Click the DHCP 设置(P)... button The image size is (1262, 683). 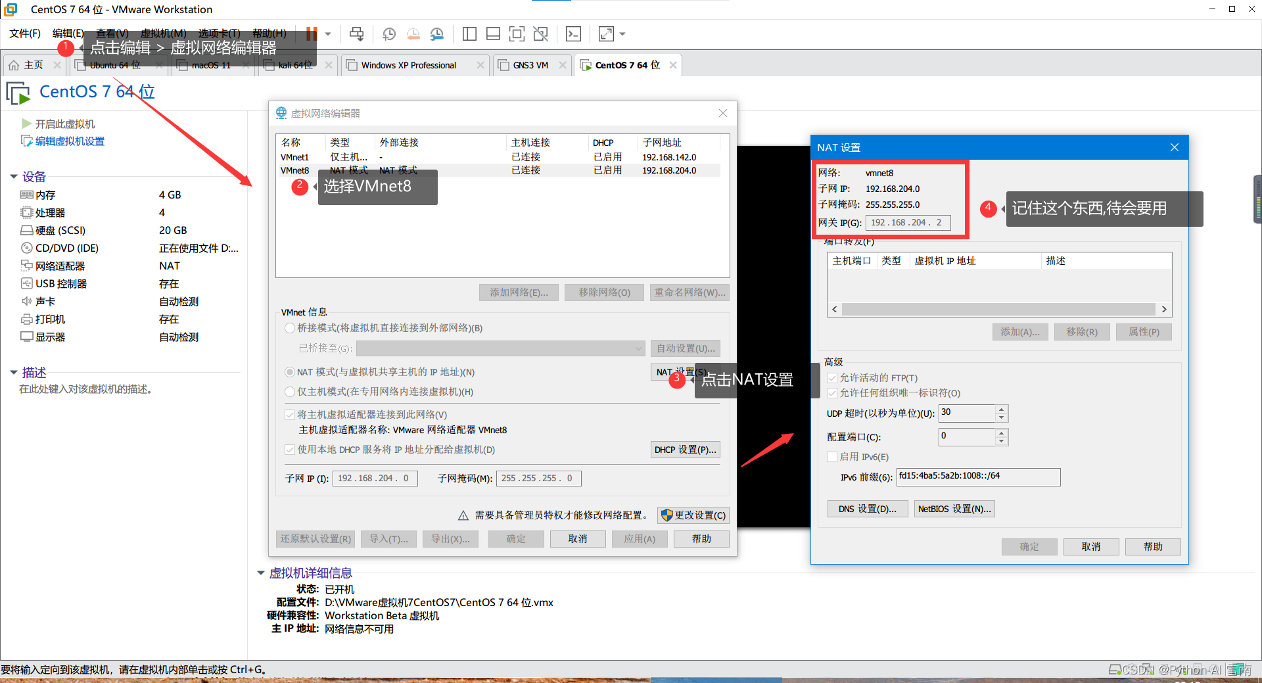[686, 450]
